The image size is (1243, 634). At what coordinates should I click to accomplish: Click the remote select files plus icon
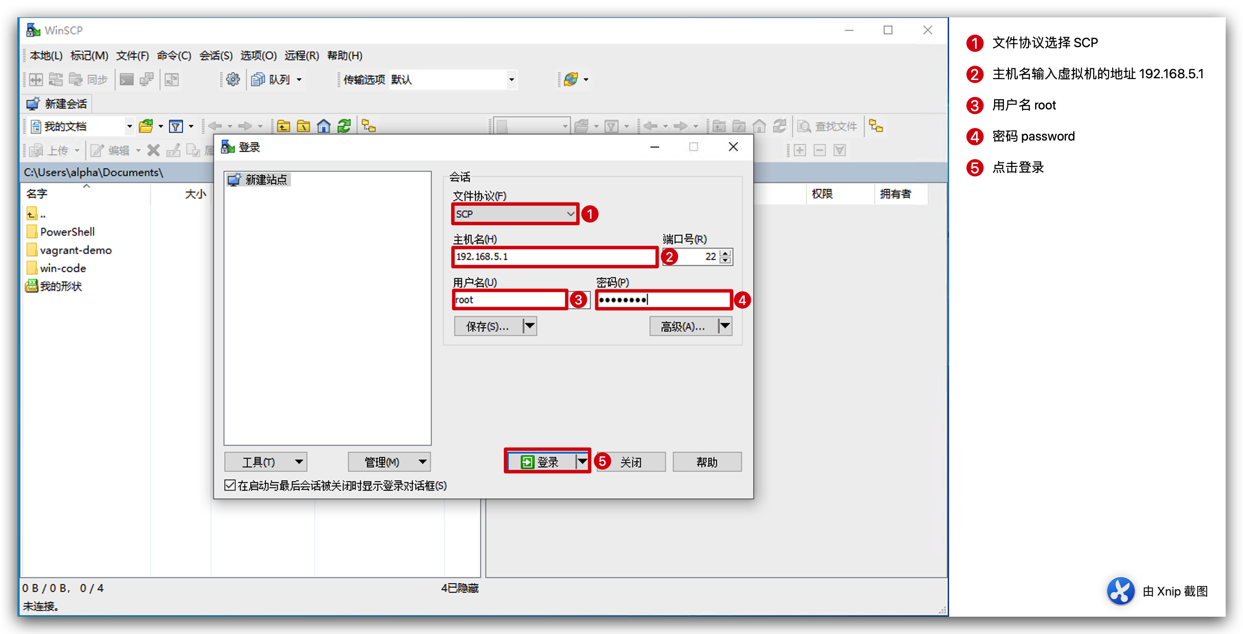(x=800, y=150)
